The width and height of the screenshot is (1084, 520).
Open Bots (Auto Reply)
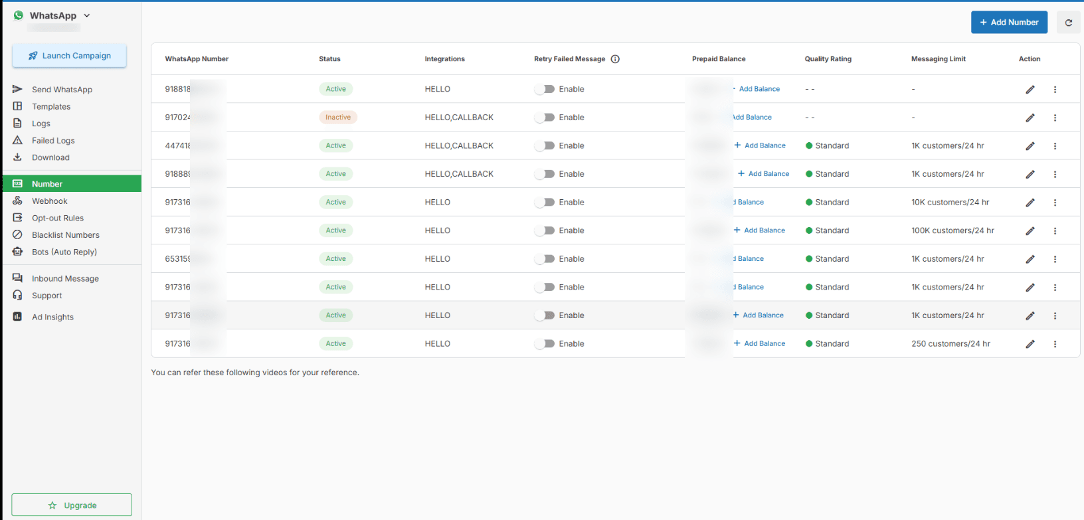tap(64, 252)
